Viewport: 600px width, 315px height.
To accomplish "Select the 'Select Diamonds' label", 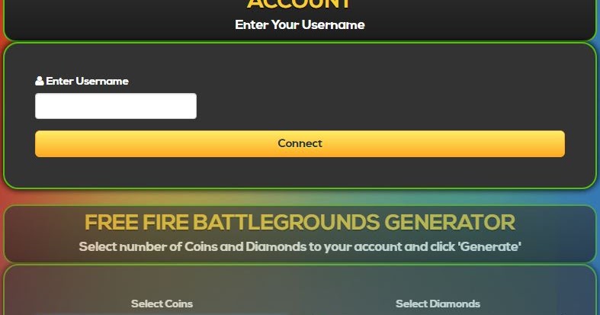I will coord(438,304).
